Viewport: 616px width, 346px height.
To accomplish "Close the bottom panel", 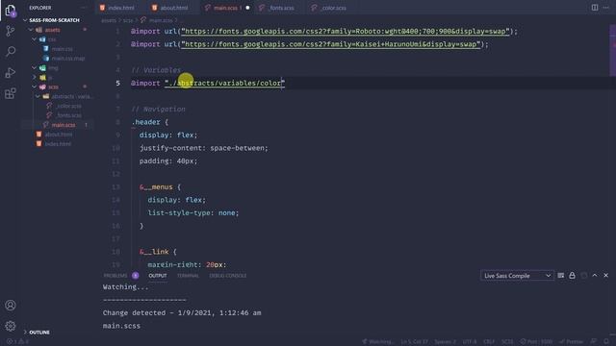I will (x=606, y=276).
